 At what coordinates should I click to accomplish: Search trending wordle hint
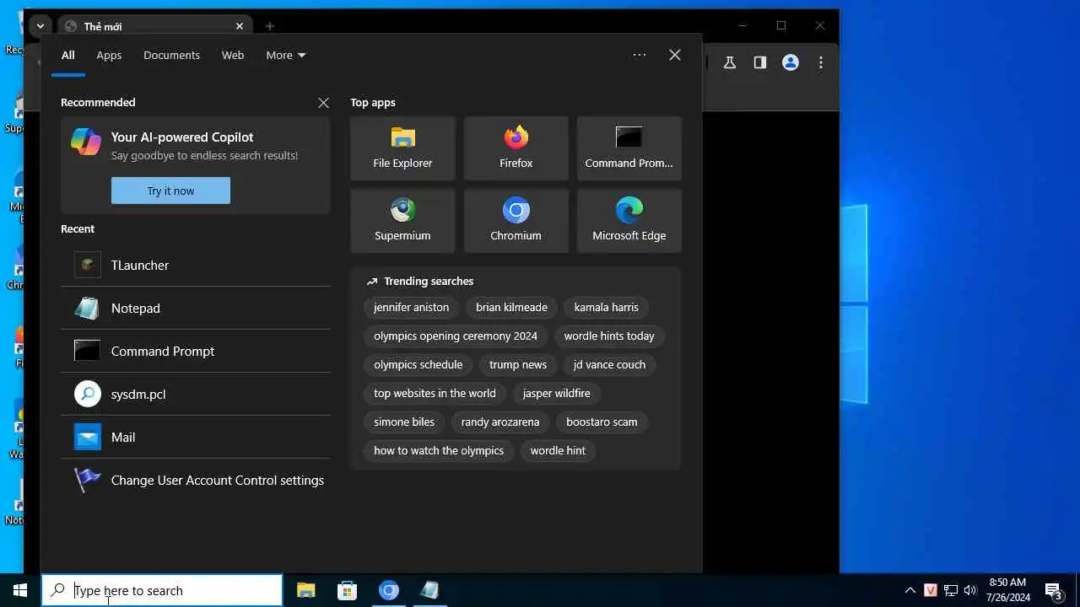tap(558, 450)
